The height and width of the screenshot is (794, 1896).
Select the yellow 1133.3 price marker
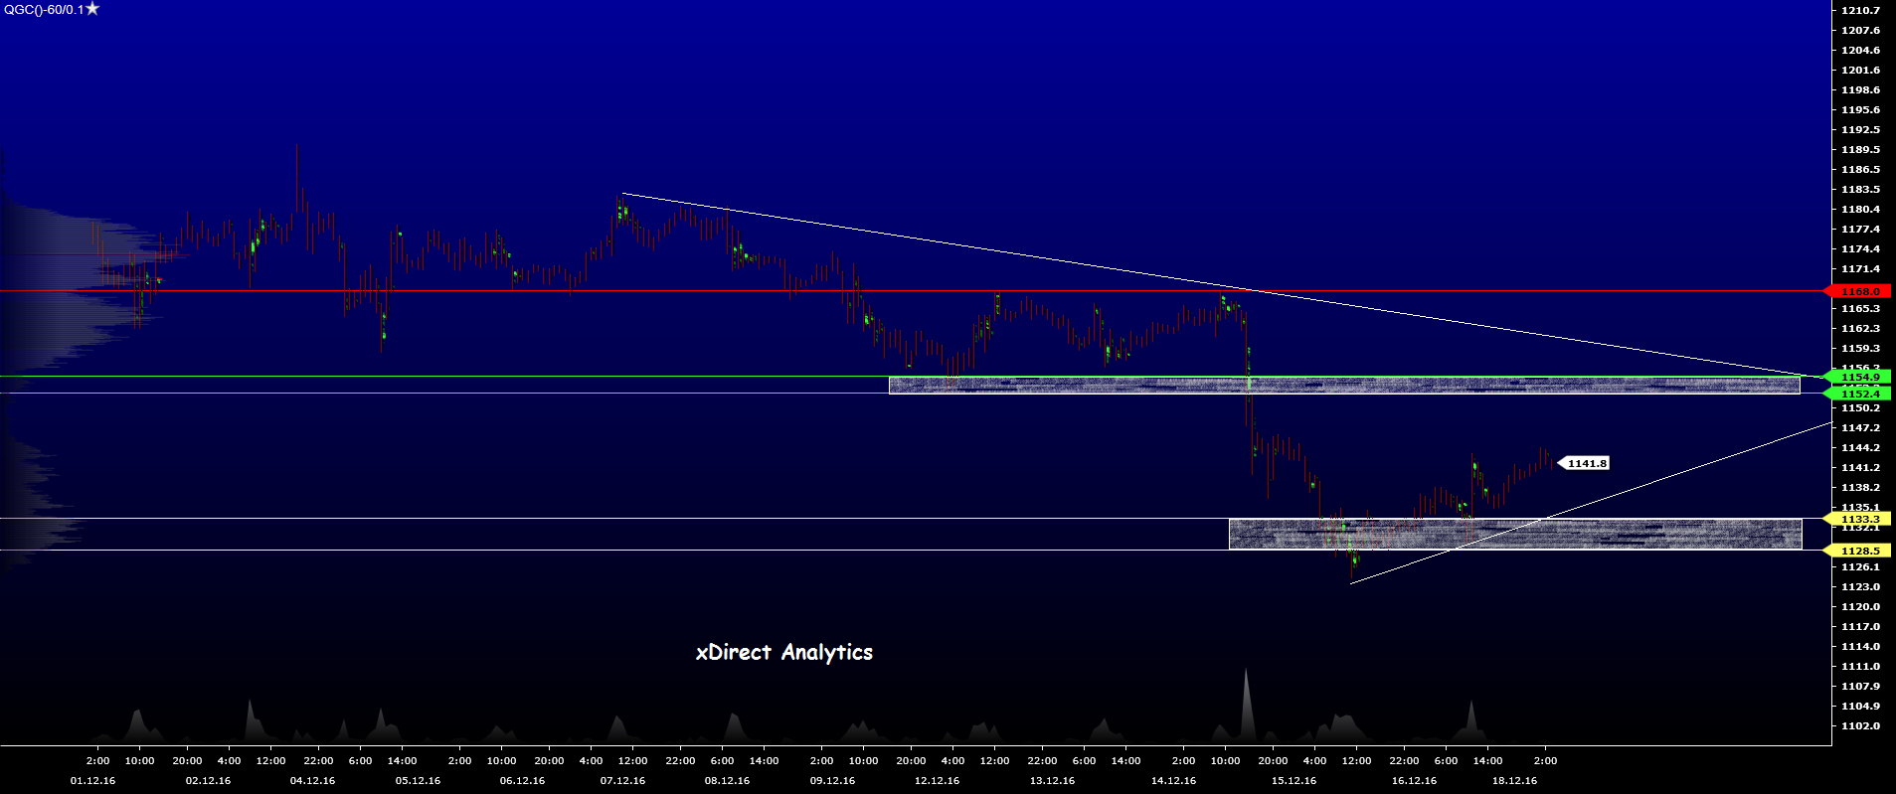tap(1859, 519)
